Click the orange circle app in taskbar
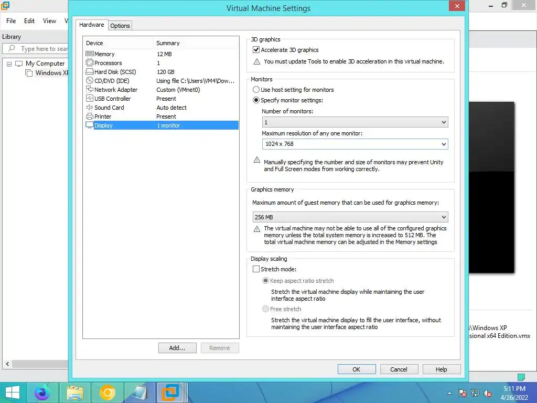 point(107,393)
